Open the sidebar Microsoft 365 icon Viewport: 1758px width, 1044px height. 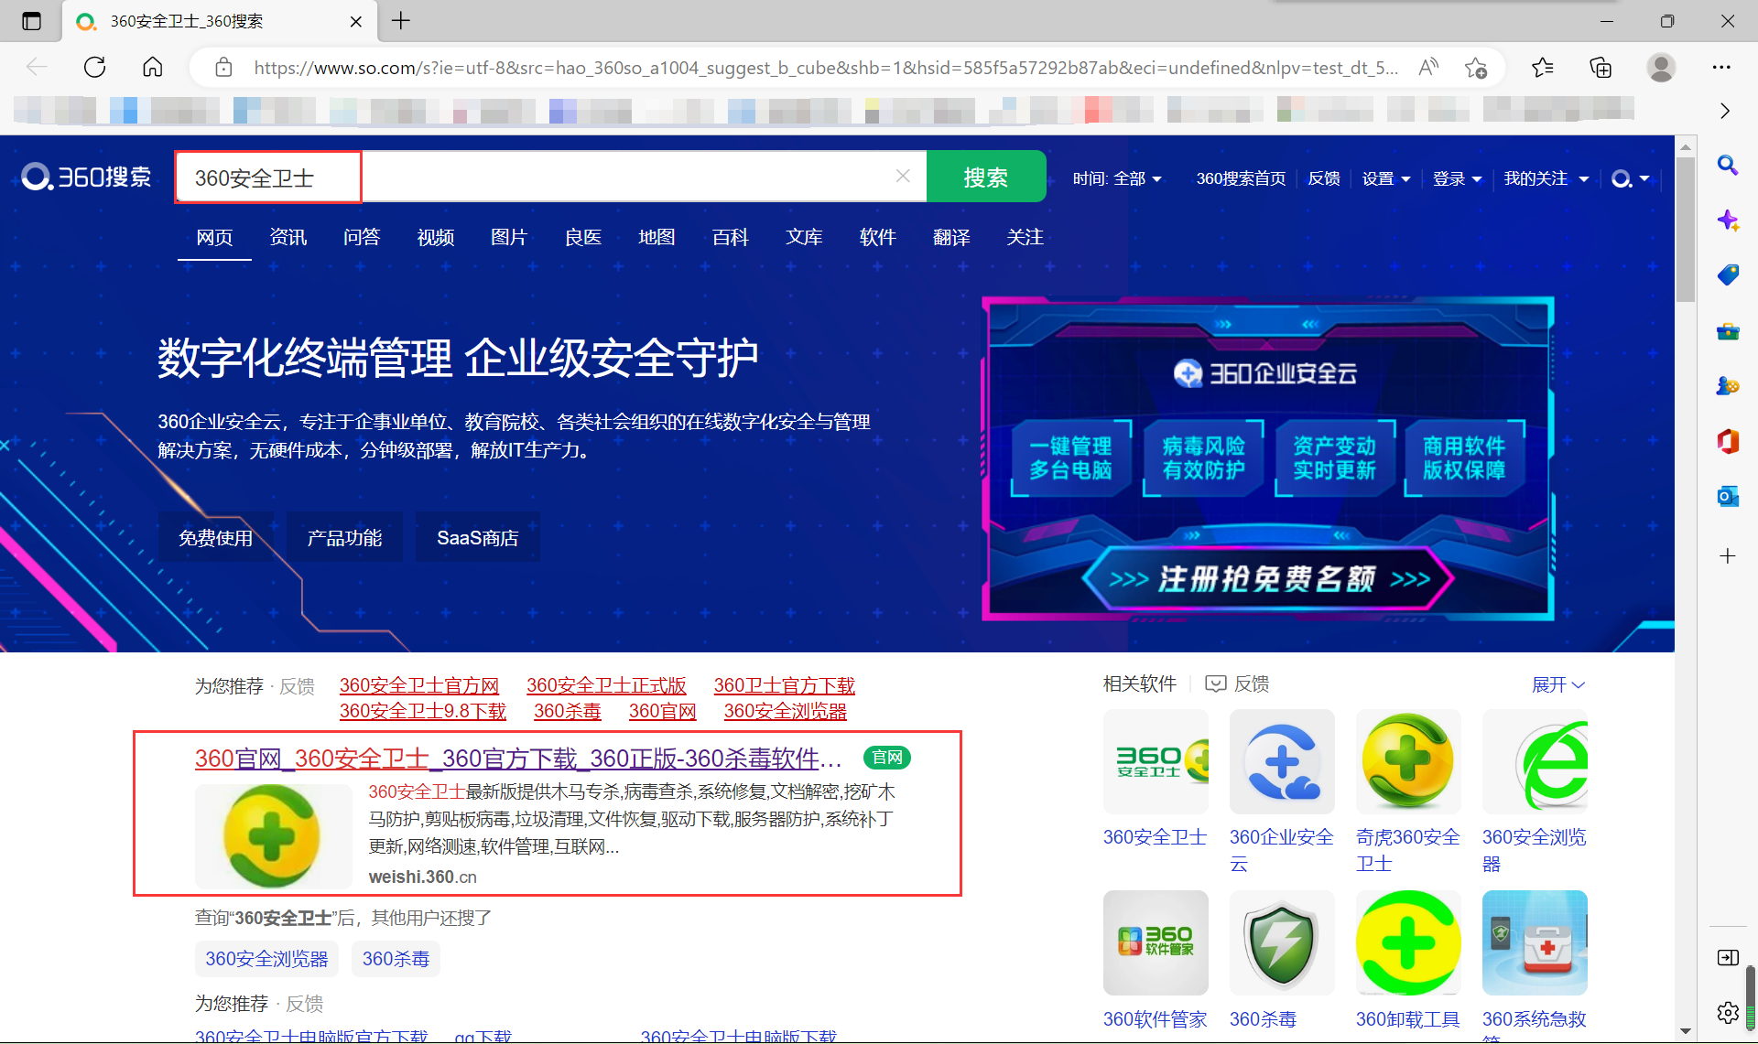[1728, 442]
